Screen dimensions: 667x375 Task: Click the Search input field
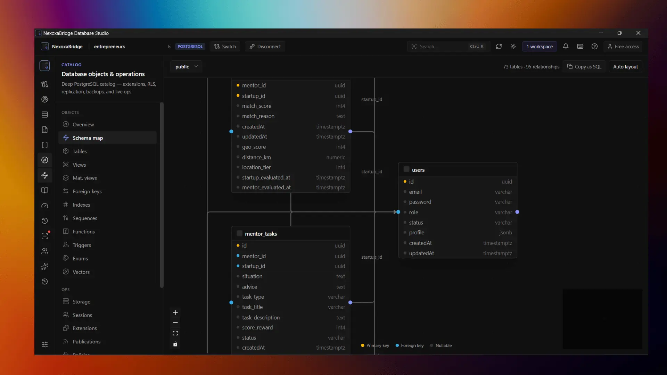tap(448, 47)
